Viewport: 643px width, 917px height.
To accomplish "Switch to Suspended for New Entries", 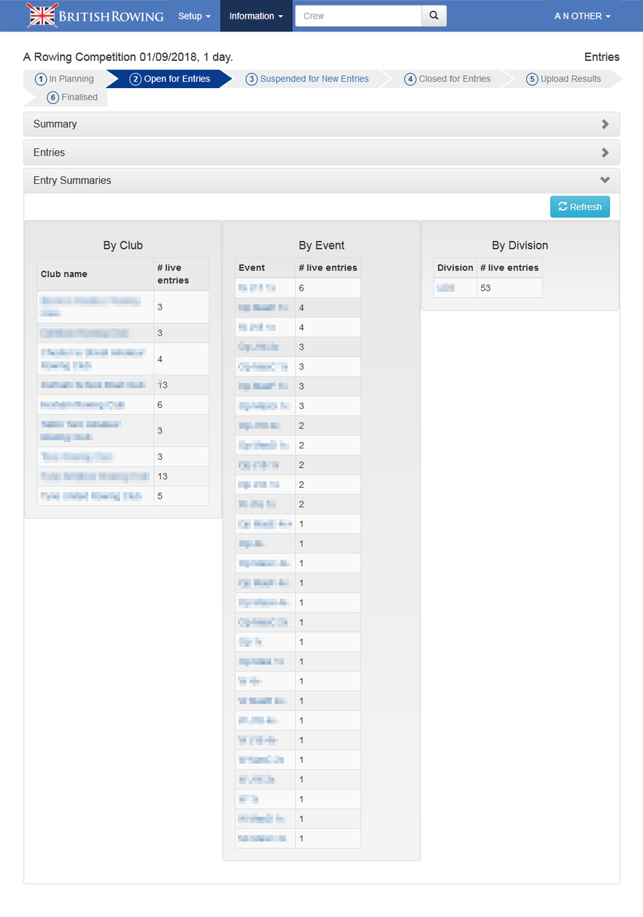I will click(308, 79).
